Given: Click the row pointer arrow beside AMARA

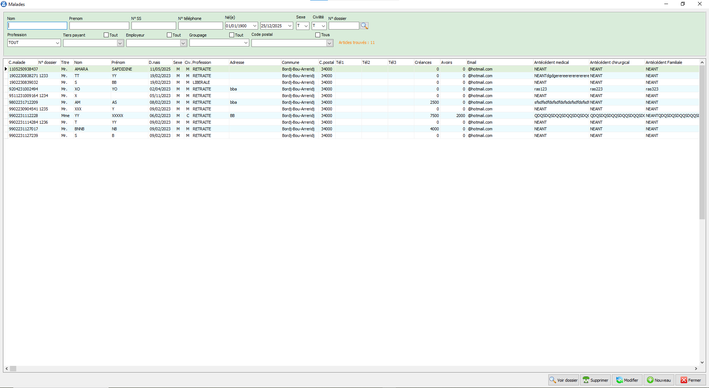Looking at the screenshot, I should [6, 69].
